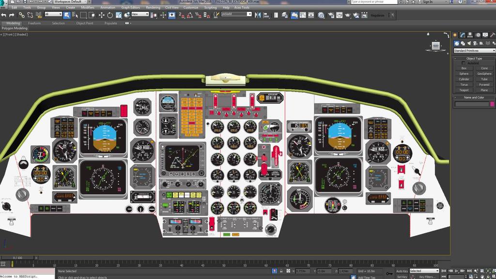Activate the Select and Rotate tool
The height and width of the screenshot is (279, 496).
point(110,15)
